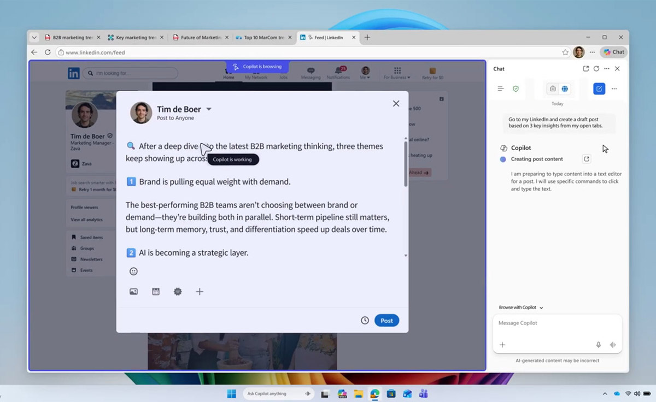This screenshot has height=402, width=656.
Task: Open LinkedIn Messaging
Action: click(311, 73)
